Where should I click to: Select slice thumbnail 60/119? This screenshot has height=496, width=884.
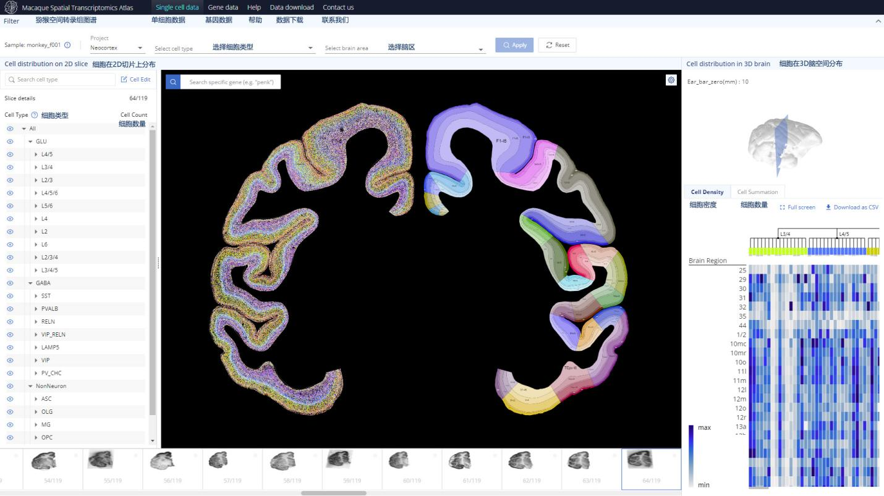pos(411,466)
